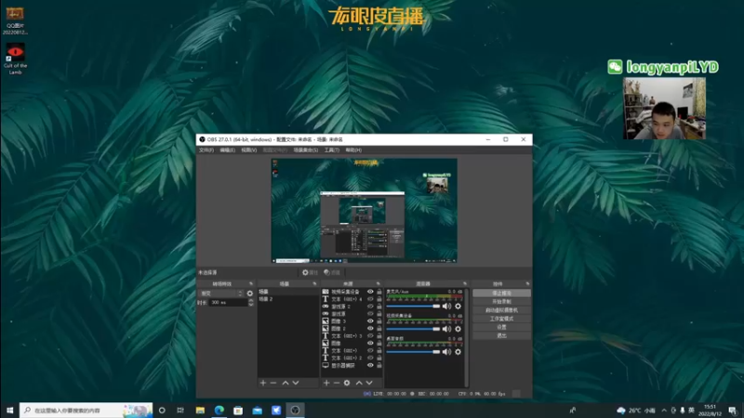Open the 工具(T) menu
744x418 pixels.
coord(332,150)
